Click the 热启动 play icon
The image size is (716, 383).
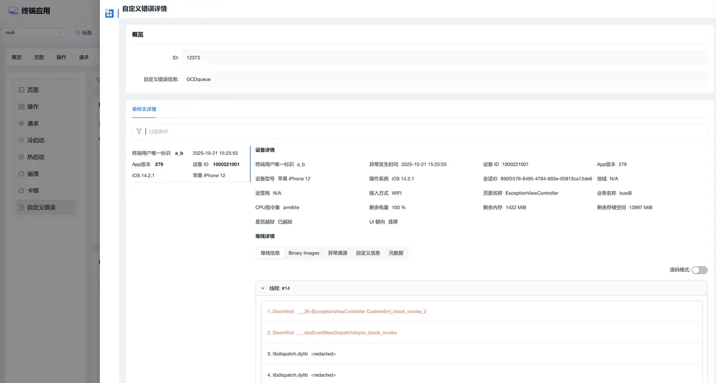pos(21,157)
